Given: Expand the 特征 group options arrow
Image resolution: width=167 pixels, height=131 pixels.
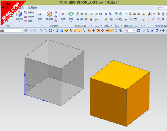Looking at the screenshot, I should [x=42, y=26].
